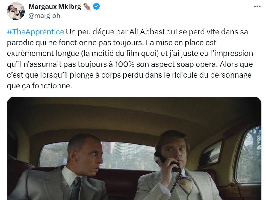Click the closing words "que ça fonctionne."
Image resolution: width=266 pixels, height=200 pixels.
coord(40,86)
